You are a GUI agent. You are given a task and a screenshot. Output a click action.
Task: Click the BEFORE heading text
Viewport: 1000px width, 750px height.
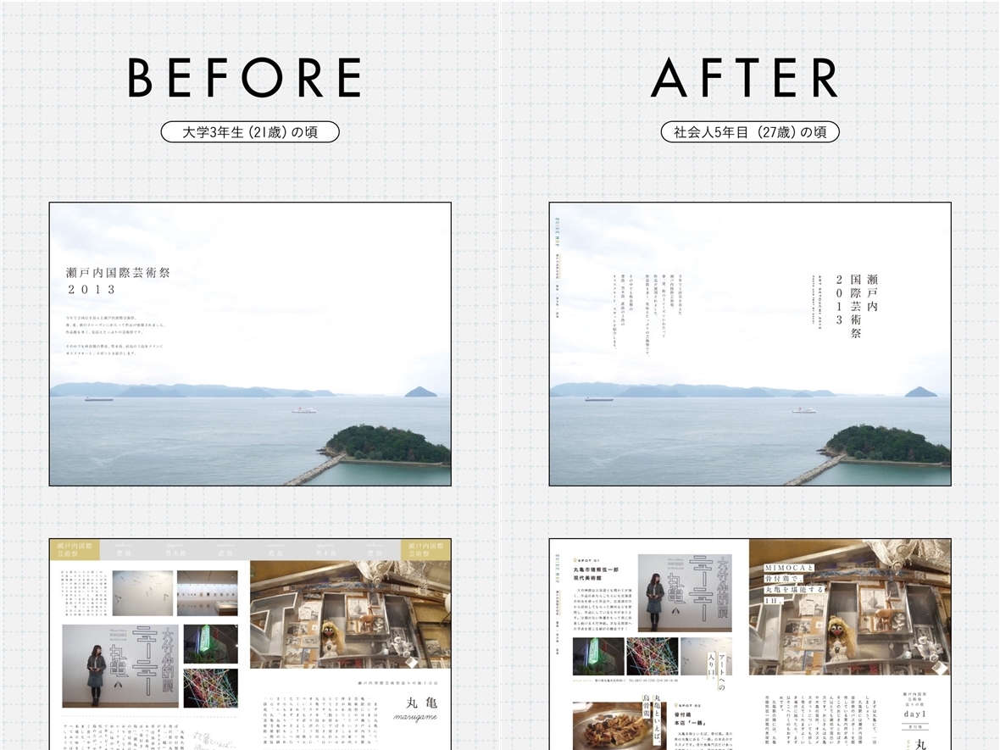(x=245, y=78)
